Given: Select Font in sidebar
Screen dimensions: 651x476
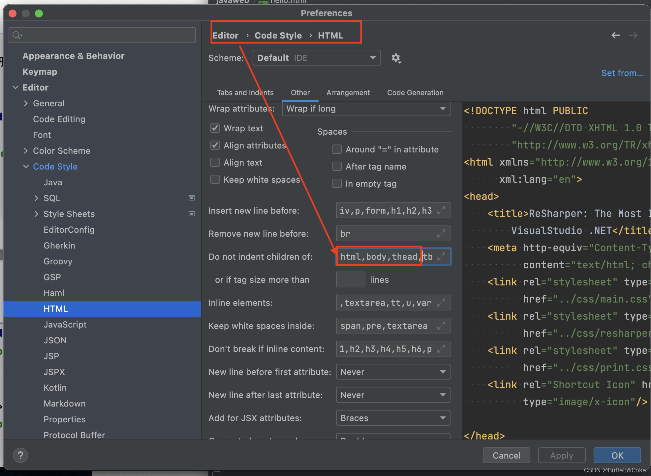Looking at the screenshot, I should point(42,135).
